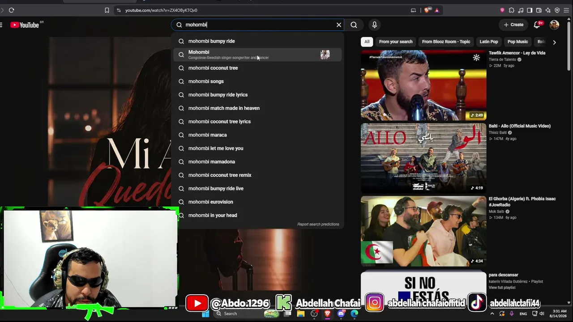Screen dimensions: 573x322
Task: Select suggestion "mohombi bumpy ride"
Action: (257, 41)
